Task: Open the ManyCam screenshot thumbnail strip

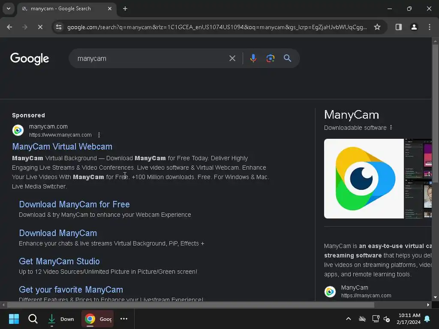Action: pyautogui.click(x=418, y=179)
